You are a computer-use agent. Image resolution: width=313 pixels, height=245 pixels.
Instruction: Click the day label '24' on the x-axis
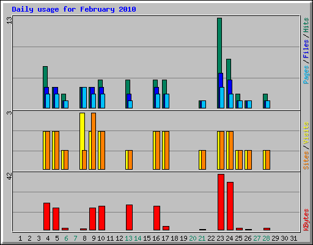coord(229,238)
